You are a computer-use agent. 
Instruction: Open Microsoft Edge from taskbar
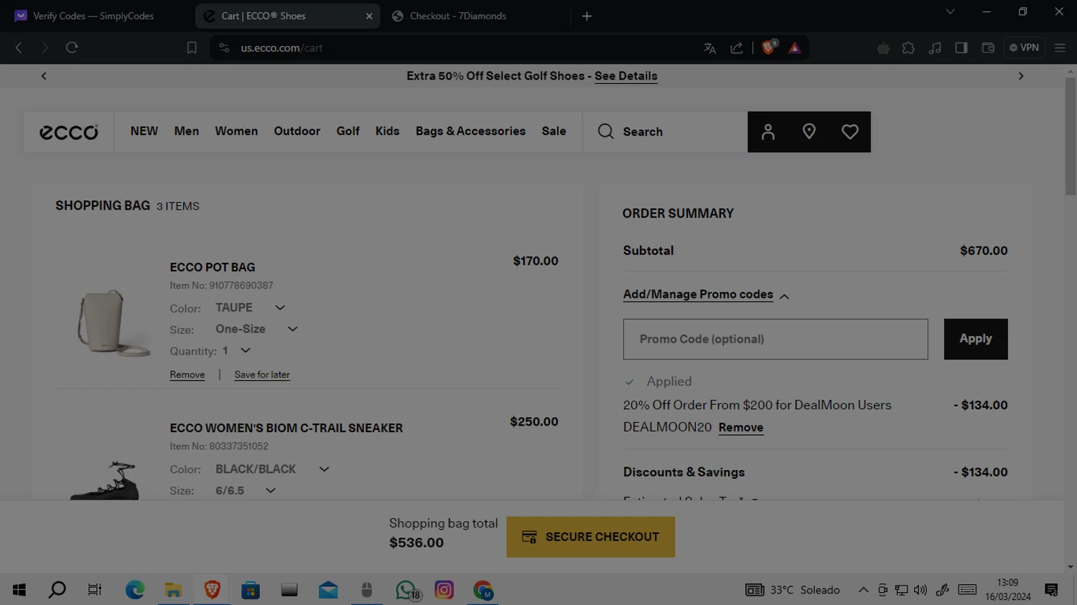(135, 590)
